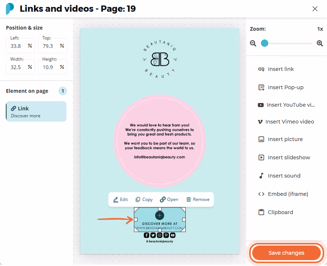Click the YouTube icon on page

coord(173,235)
